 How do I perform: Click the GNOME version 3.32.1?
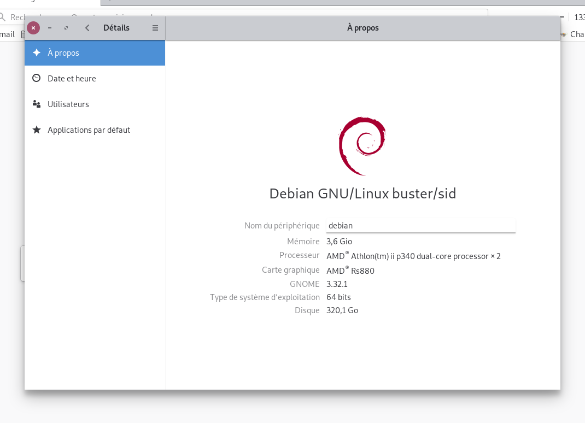[x=337, y=284]
